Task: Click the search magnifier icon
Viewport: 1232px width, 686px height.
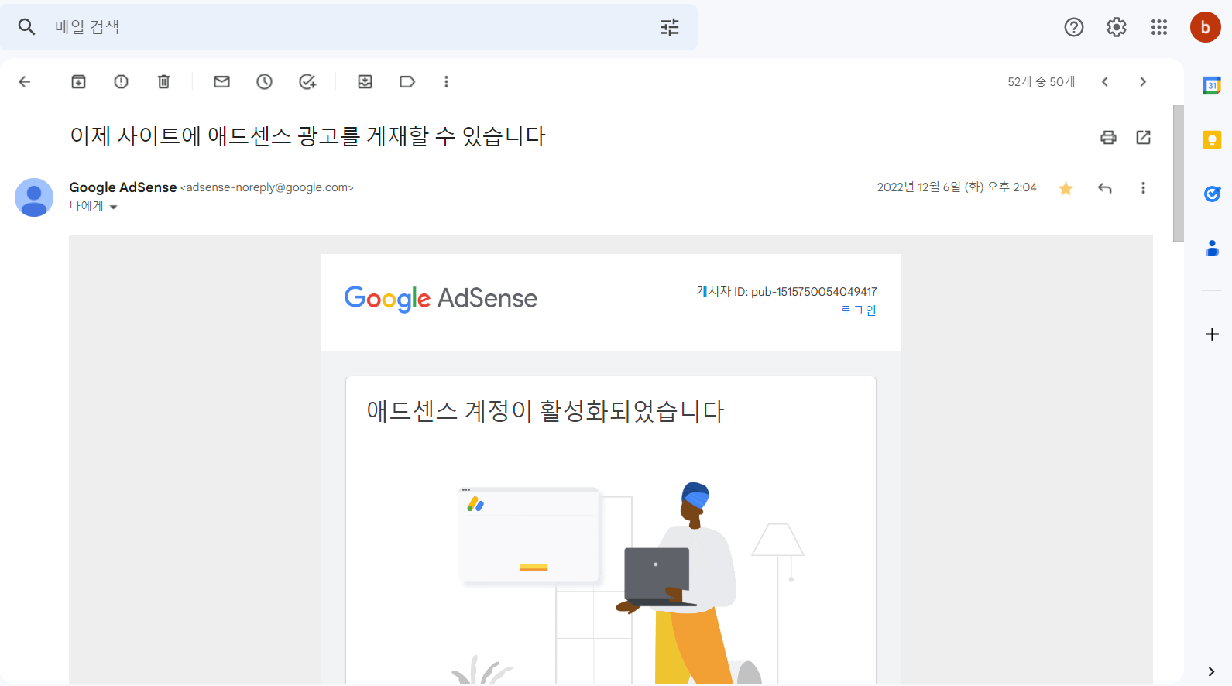Action: coord(27,27)
